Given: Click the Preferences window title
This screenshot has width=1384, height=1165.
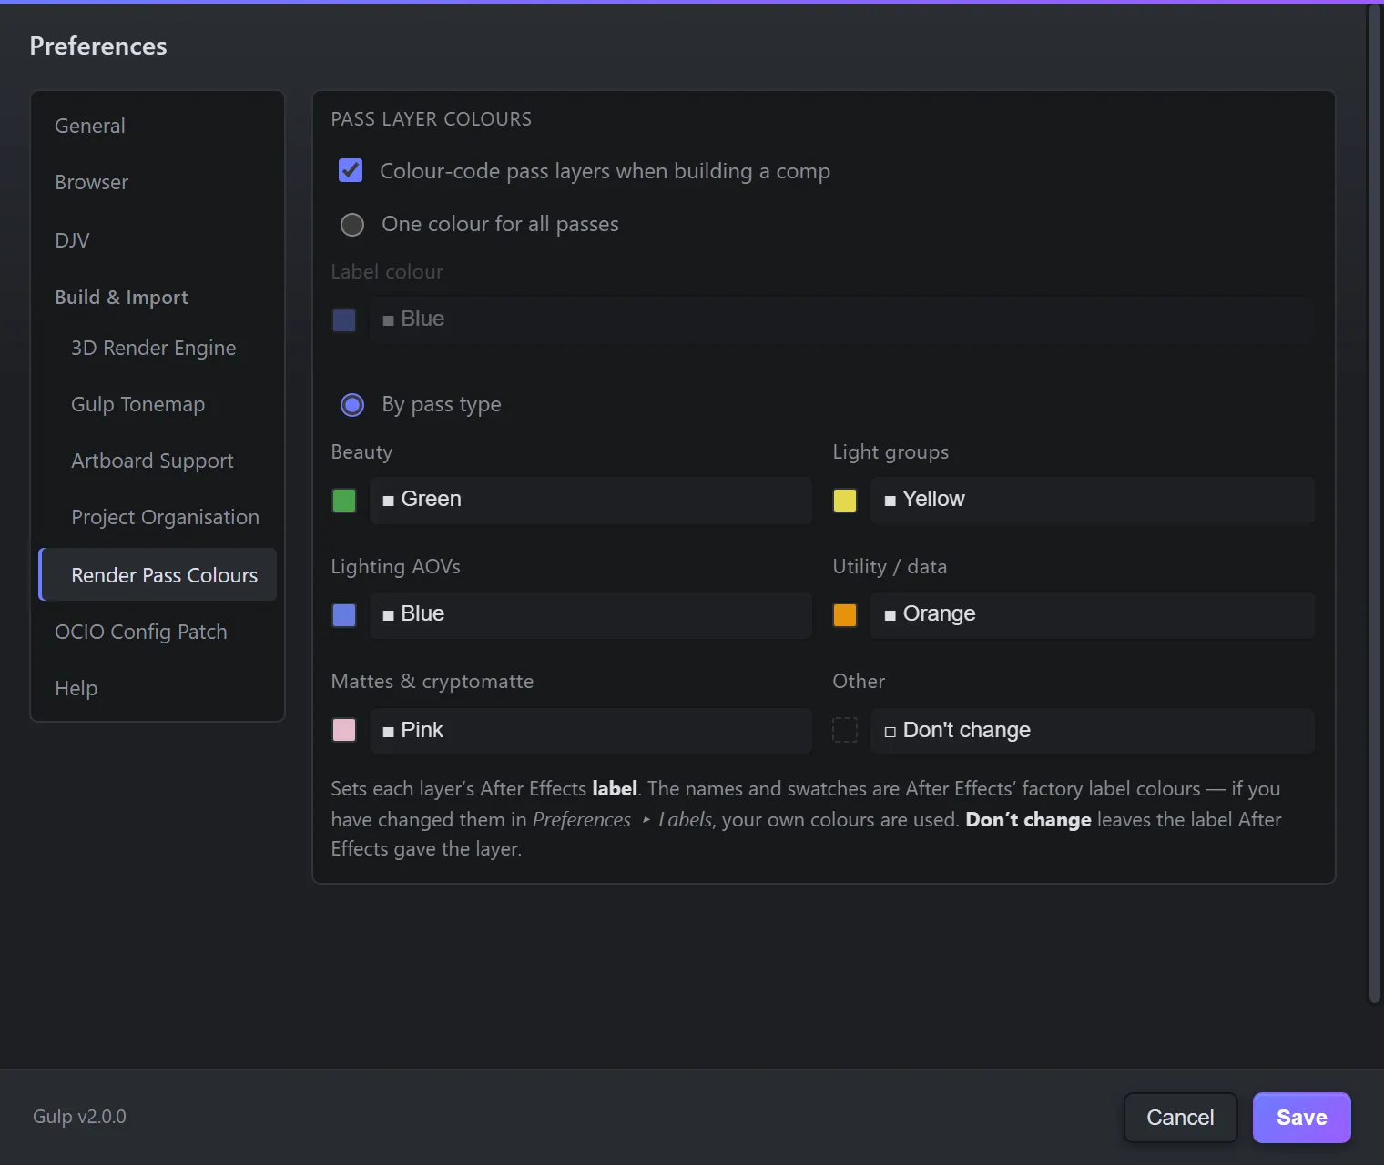Looking at the screenshot, I should tap(98, 46).
